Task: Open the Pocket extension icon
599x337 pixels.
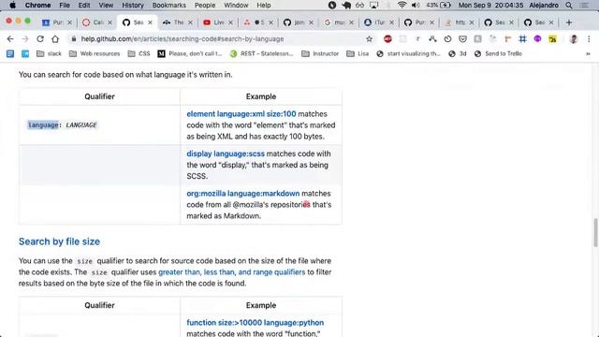Action: click(462, 39)
